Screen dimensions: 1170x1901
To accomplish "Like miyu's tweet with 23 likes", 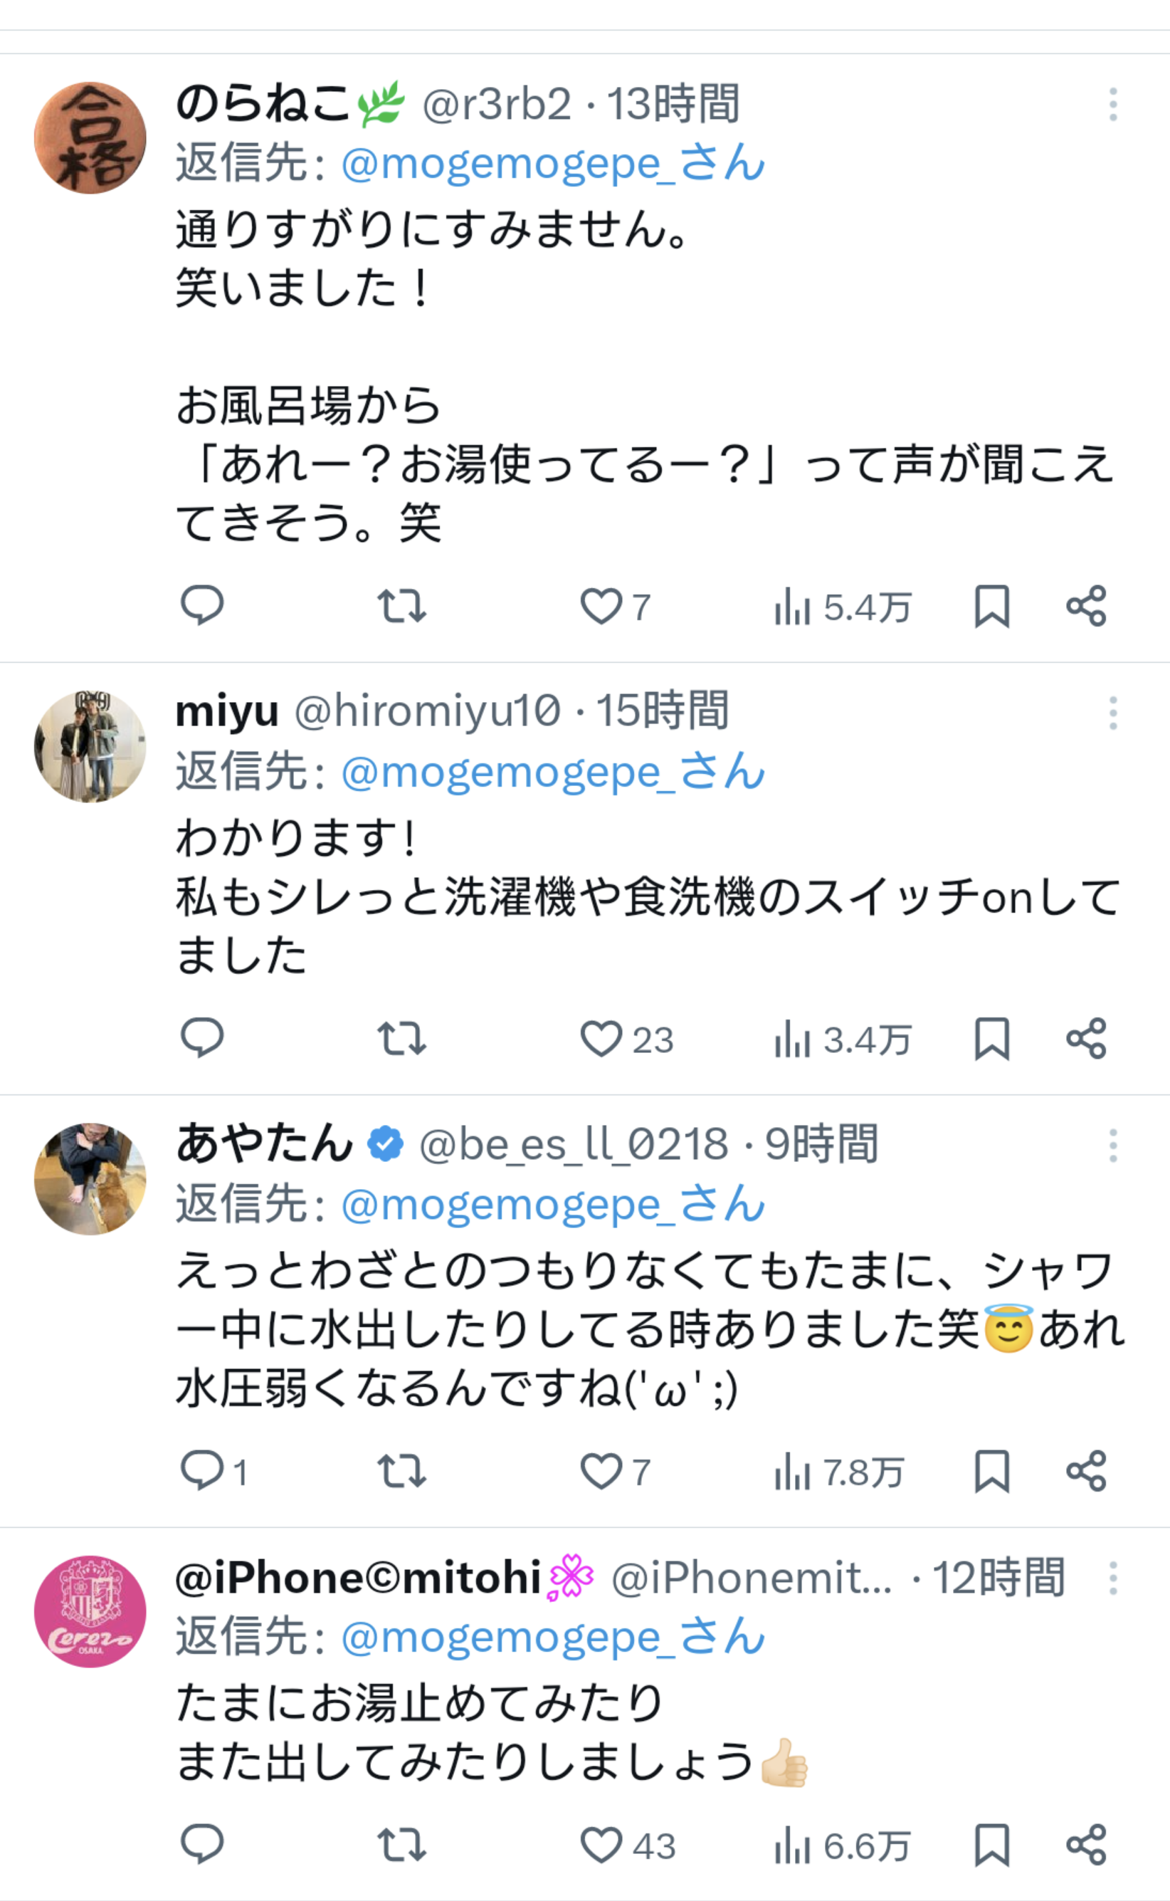I will [601, 1038].
